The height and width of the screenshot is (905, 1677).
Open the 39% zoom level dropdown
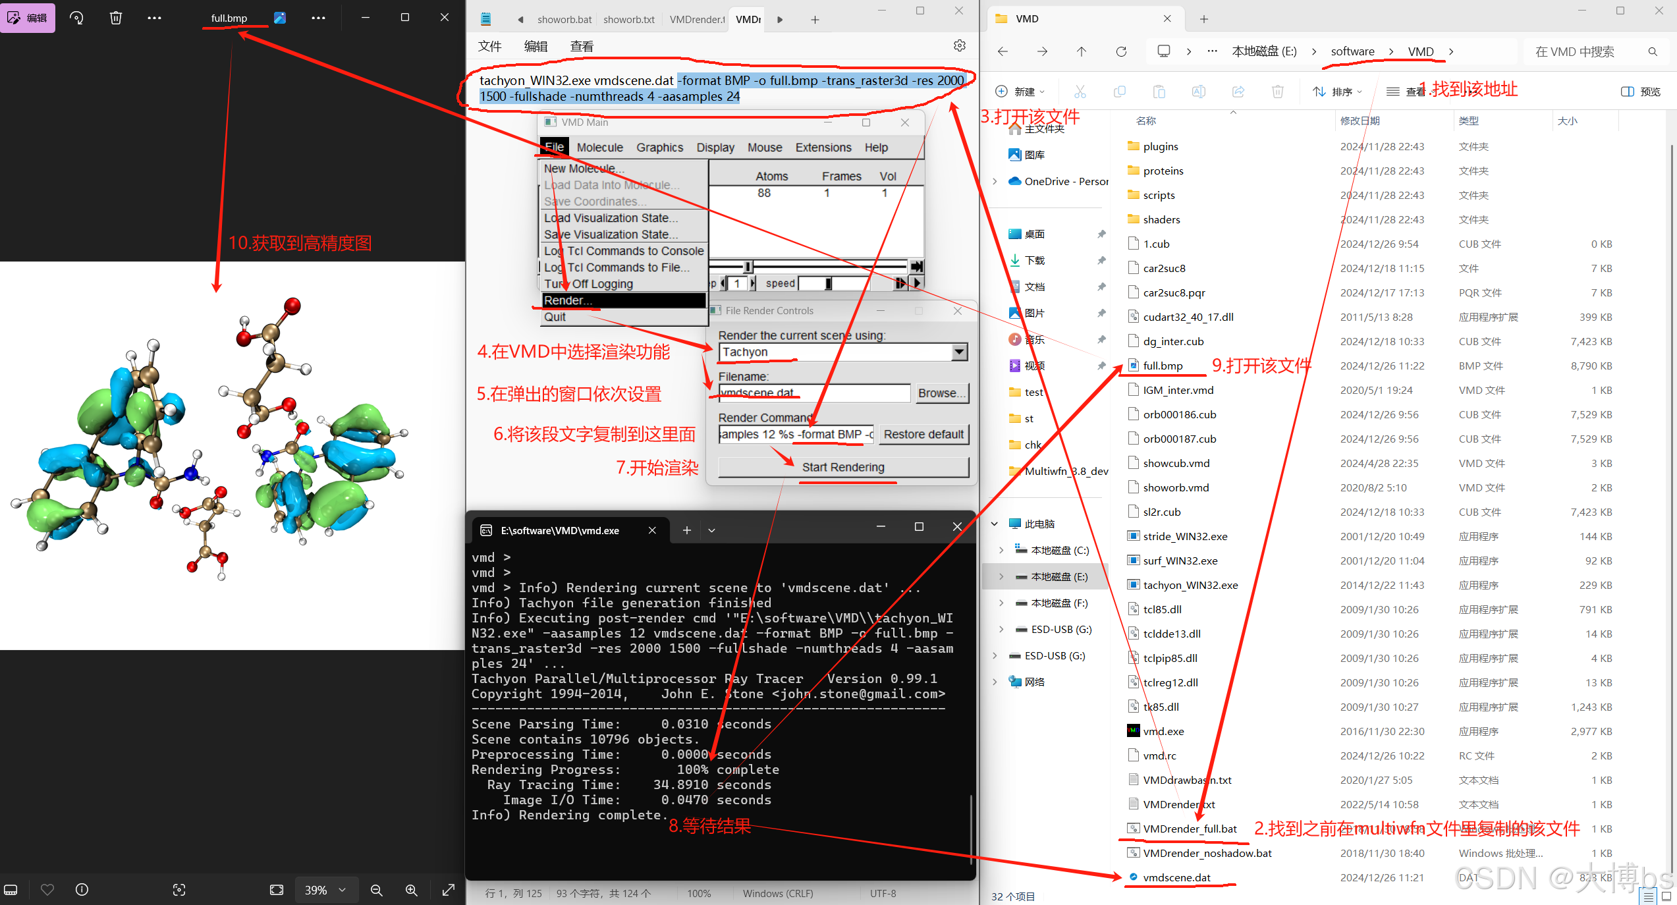click(325, 890)
